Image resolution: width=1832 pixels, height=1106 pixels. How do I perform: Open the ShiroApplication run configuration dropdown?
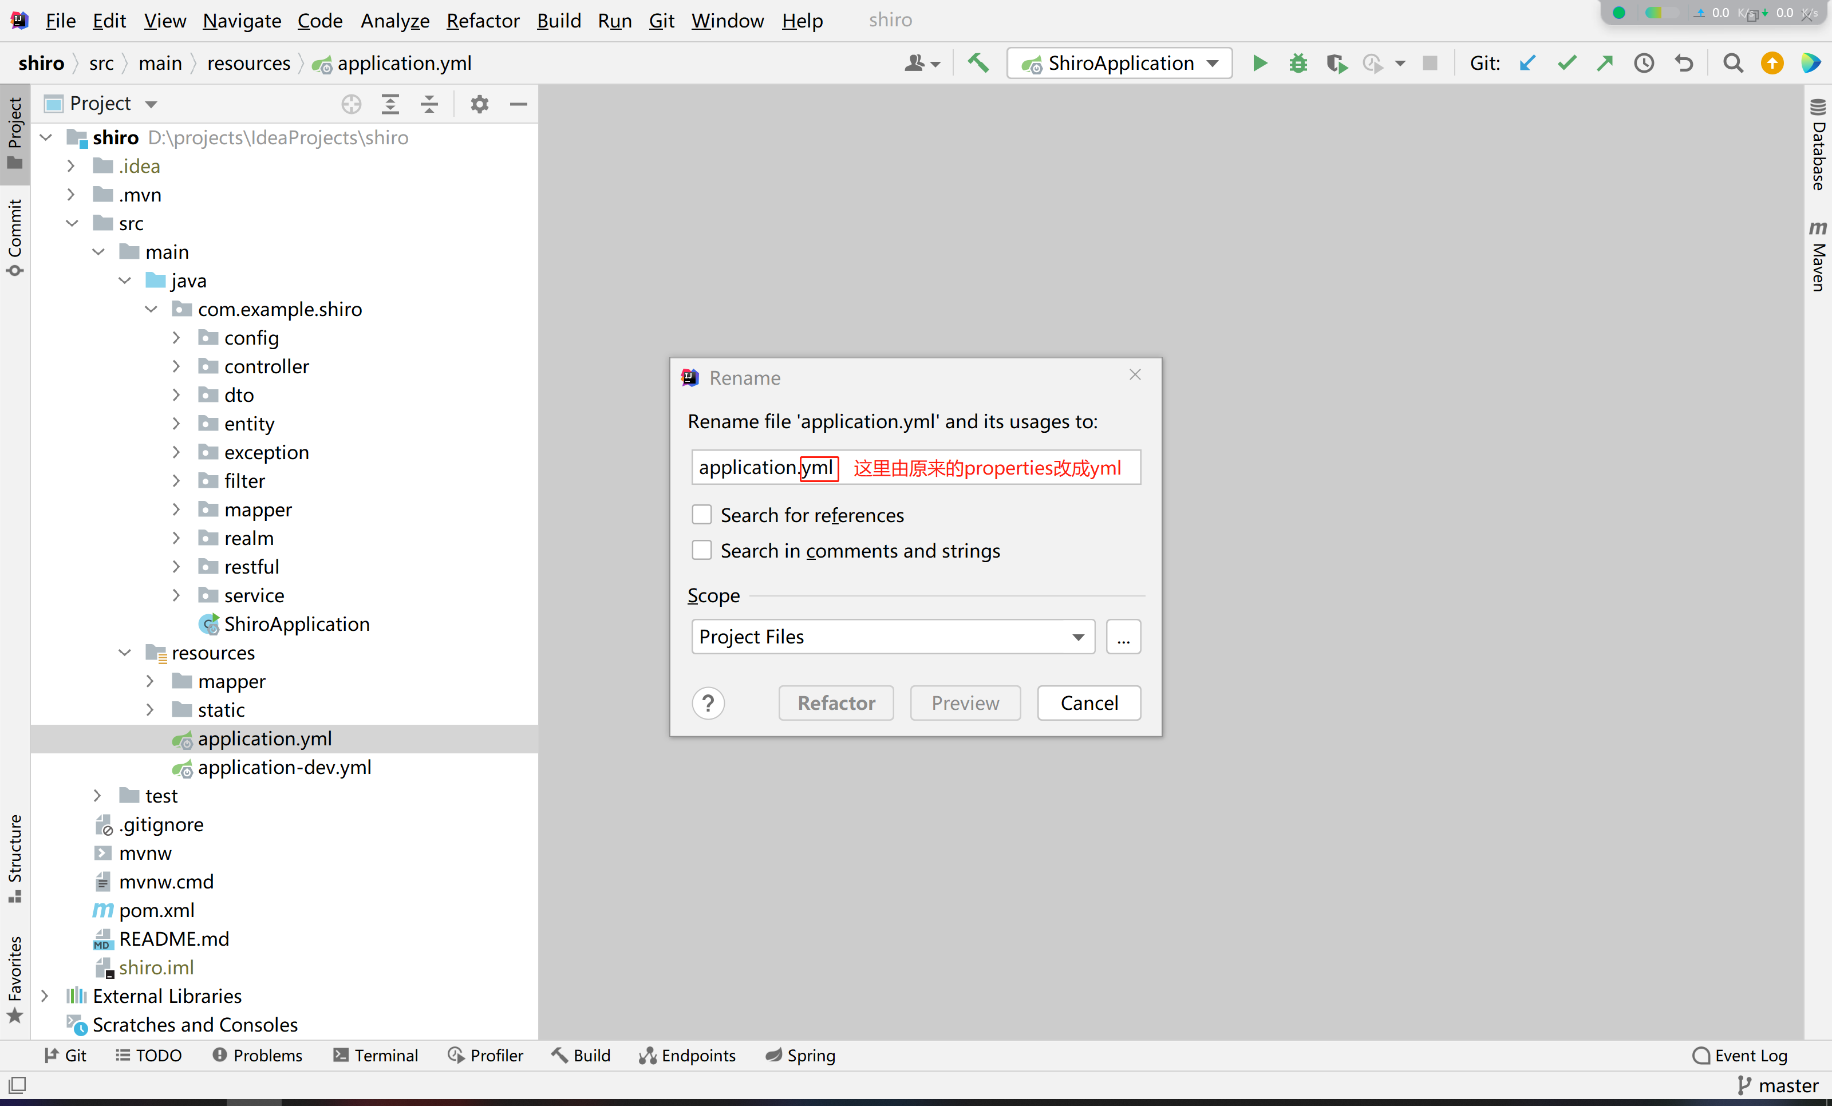tap(1119, 63)
